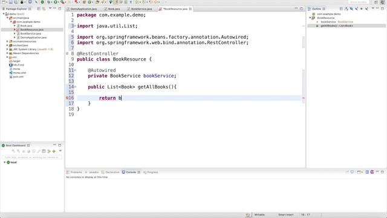Click the Run green play toolbar icon
This screenshot has width=387, height=218.
(x=56, y=2)
